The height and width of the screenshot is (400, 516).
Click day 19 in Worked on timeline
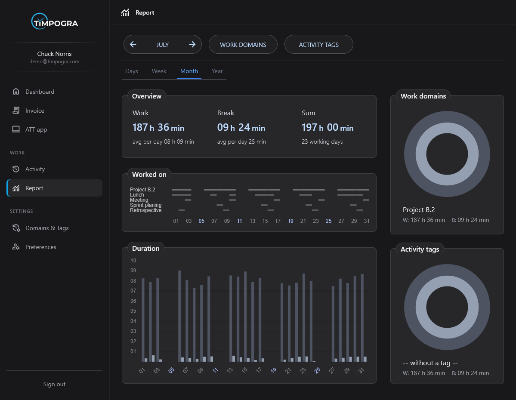pos(290,221)
